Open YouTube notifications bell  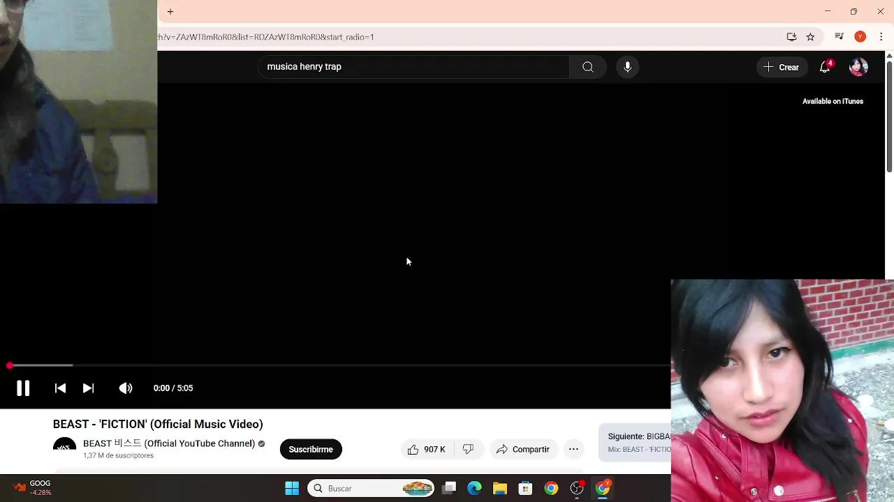coord(825,67)
